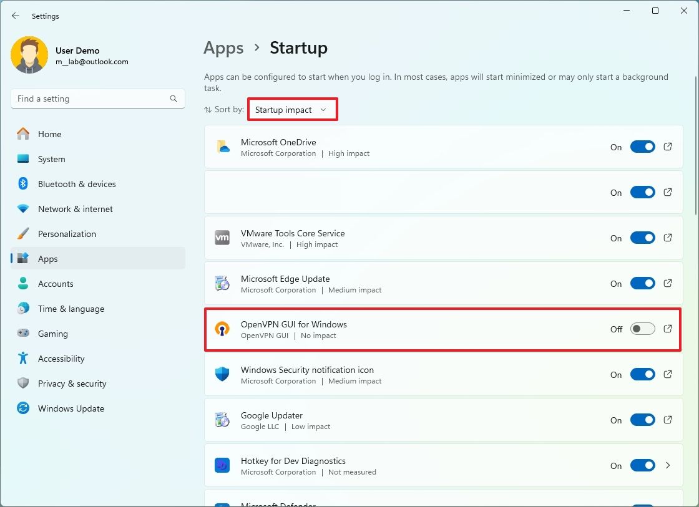
Task: Expand the Hotkey for Dev Diagnostics entry
Action: click(667, 465)
